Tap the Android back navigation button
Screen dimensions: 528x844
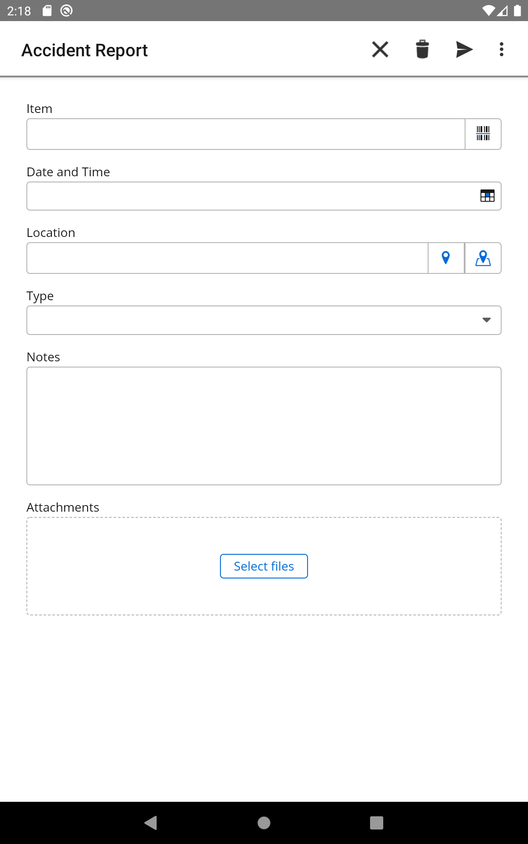pos(151,822)
